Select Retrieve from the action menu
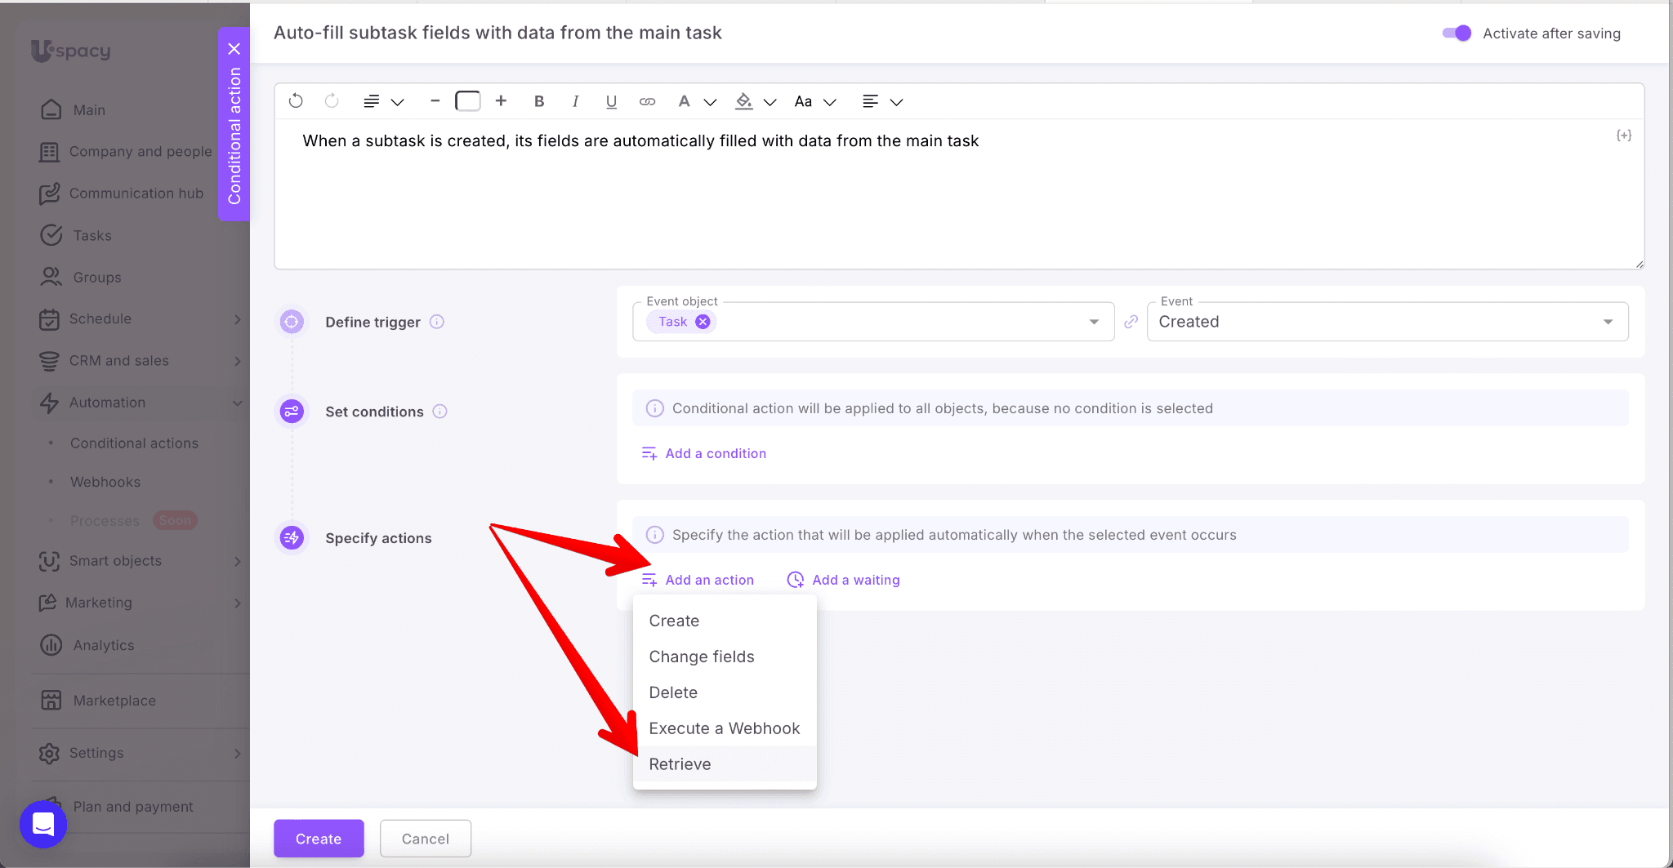This screenshot has width=1673, height=868. (x=680, y=764)
